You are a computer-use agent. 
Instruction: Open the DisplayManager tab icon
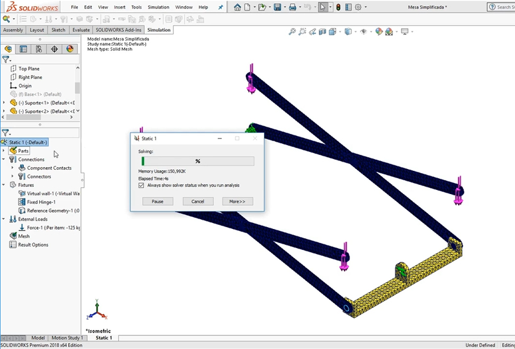(x=69, y=49)
